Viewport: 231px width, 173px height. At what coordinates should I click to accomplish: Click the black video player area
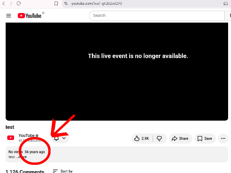pyautogui.click(x=117, y=72)
